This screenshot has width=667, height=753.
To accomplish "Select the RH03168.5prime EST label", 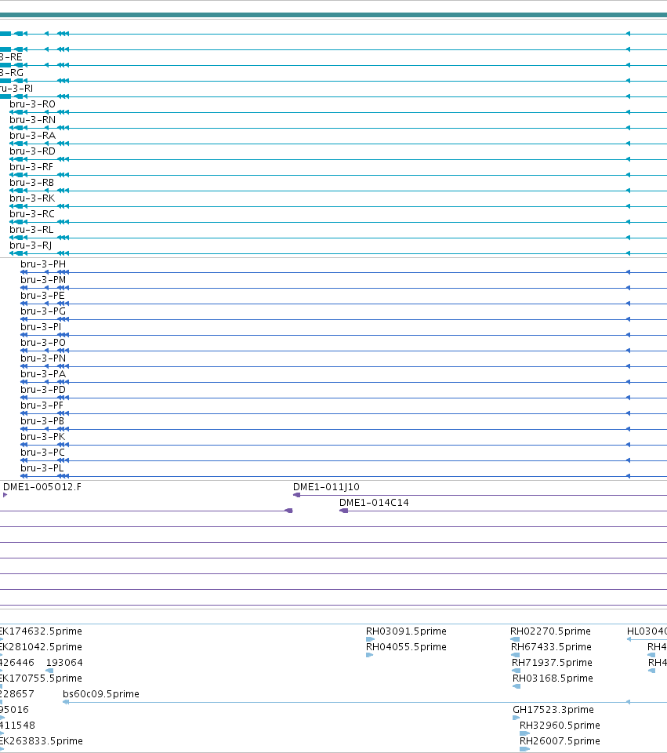I will (x=553, y=678).
